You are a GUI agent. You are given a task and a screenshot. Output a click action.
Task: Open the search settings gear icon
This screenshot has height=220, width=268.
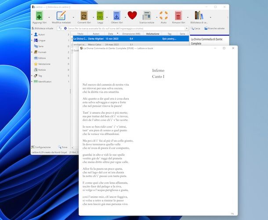tap(65, 28)
